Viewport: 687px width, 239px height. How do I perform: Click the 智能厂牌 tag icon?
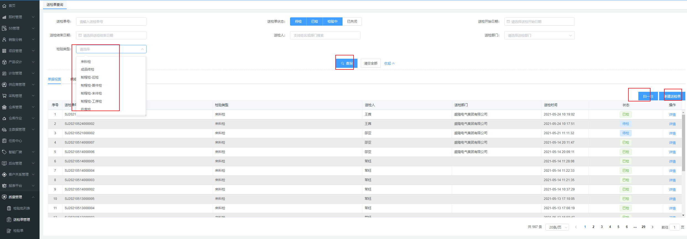(x=4, y=152)
